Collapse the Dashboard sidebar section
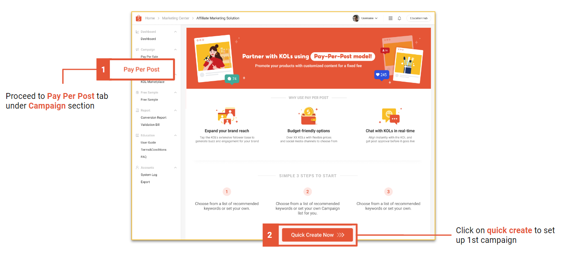The image size is (571, 258). (175, 32)
